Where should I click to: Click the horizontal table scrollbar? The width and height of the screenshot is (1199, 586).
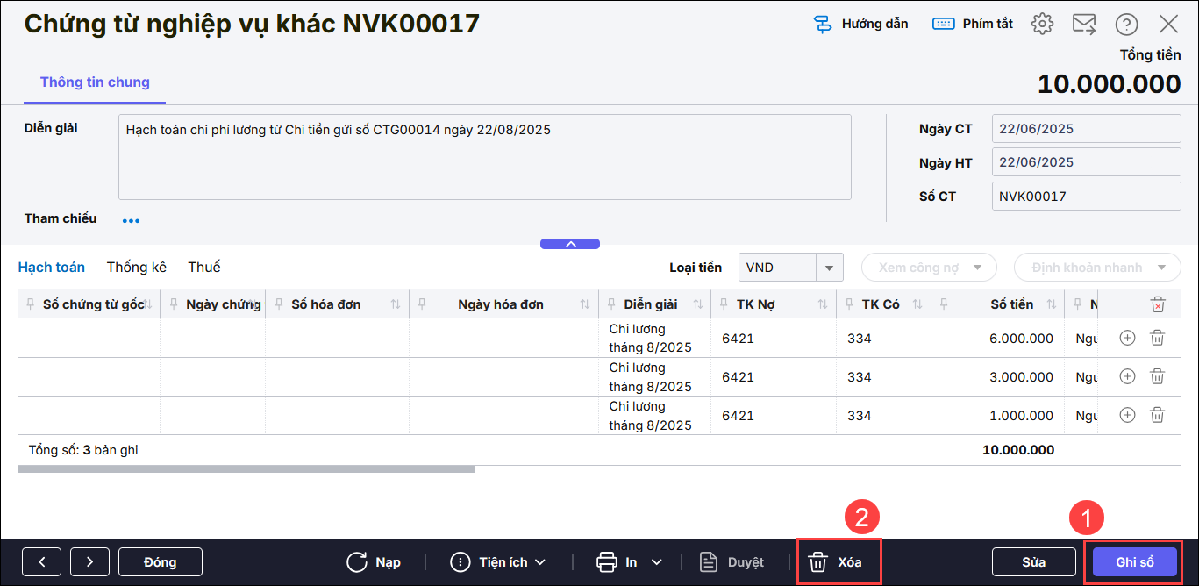coord(246,469)
